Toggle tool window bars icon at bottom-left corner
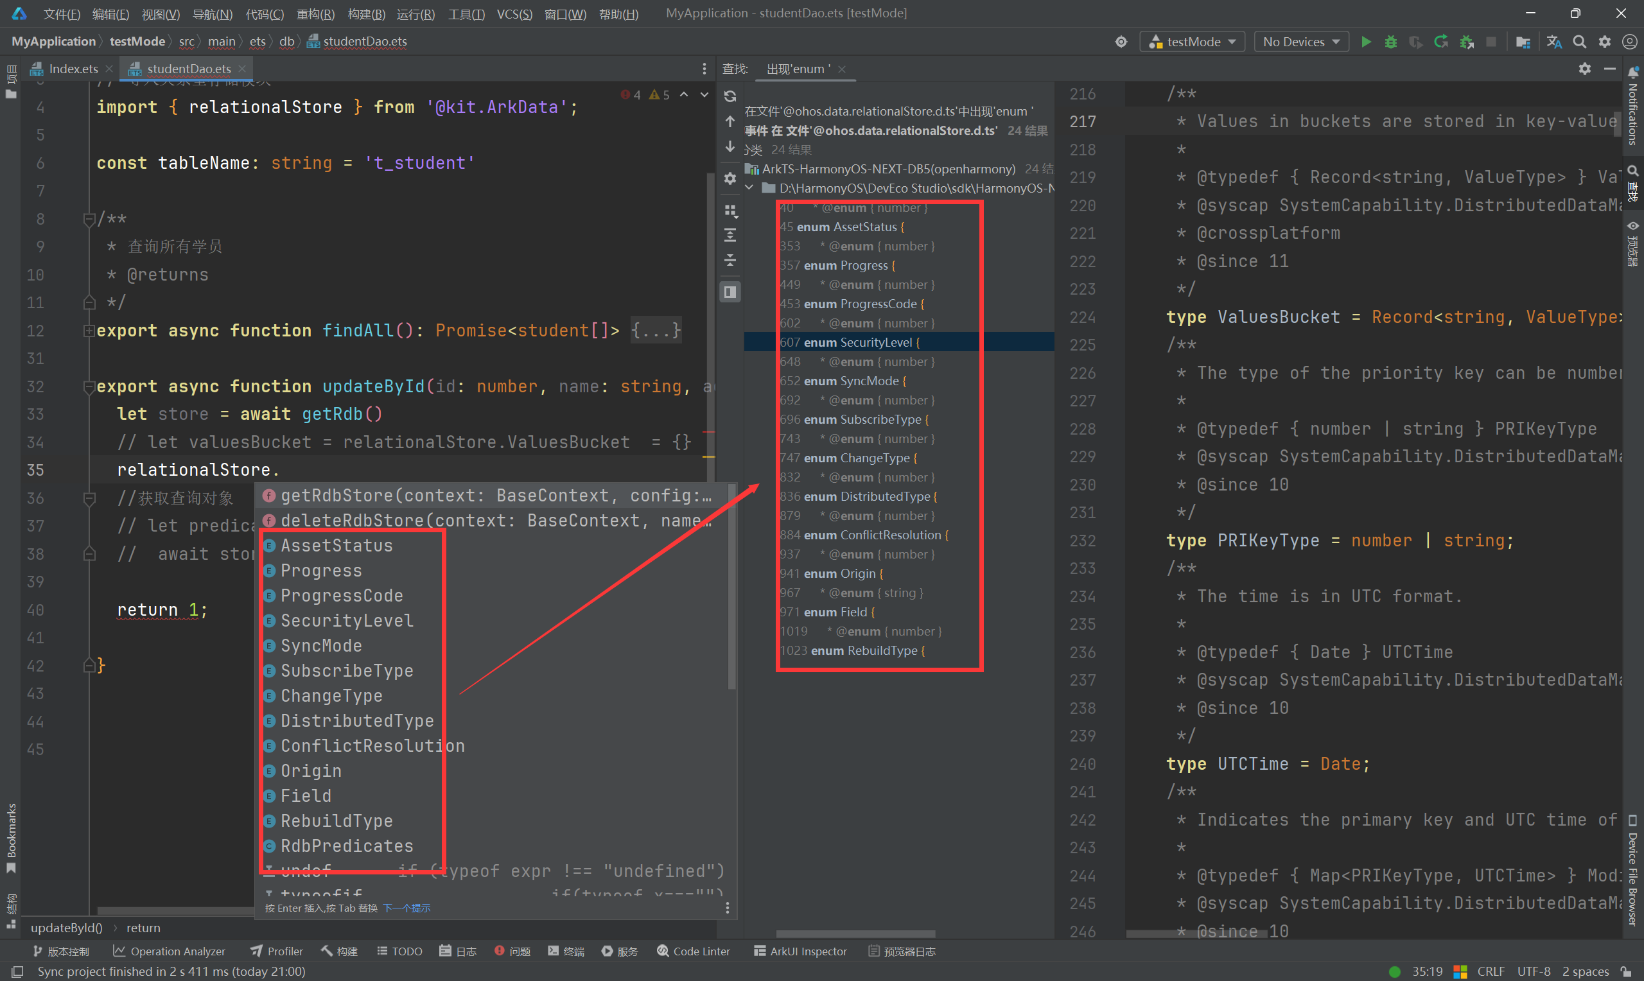Image resolution: width=1644 pixels, height=981 pixels. pyautogui.click(x=17, y=971)
